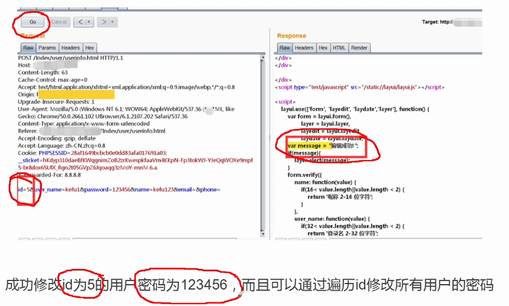This screenshot has width=509, height=306.
Task: Click the layui.use function line
Action: pos(355,109)
